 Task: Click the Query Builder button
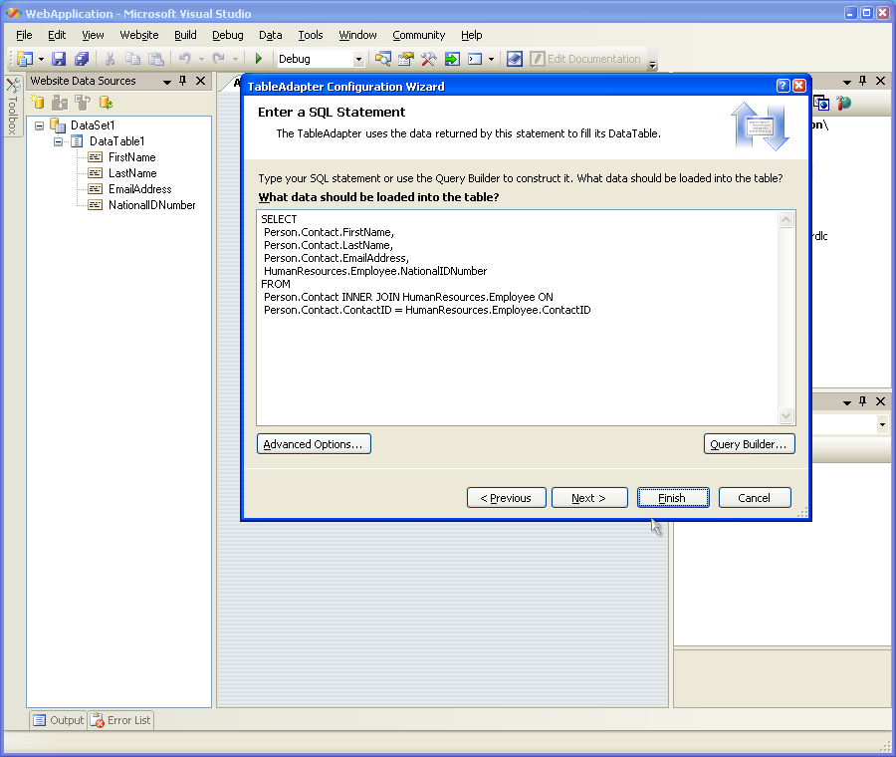749,444
